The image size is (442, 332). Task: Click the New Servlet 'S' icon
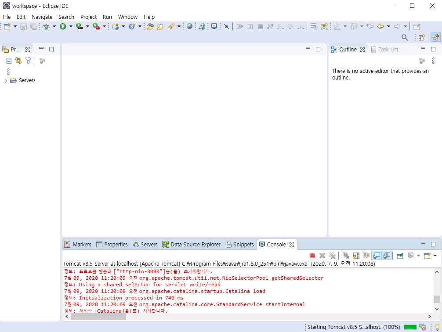tap(132, 26)
